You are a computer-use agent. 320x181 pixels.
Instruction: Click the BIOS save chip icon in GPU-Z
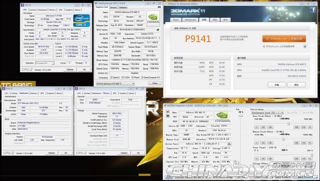click(x=158, y=29)
